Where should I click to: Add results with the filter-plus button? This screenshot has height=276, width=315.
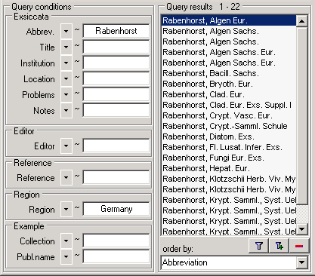279,246
